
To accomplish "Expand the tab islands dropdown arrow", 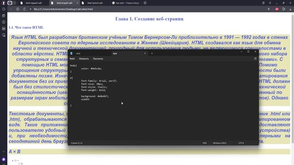I will pyautogui.click(x=14, y=3).
